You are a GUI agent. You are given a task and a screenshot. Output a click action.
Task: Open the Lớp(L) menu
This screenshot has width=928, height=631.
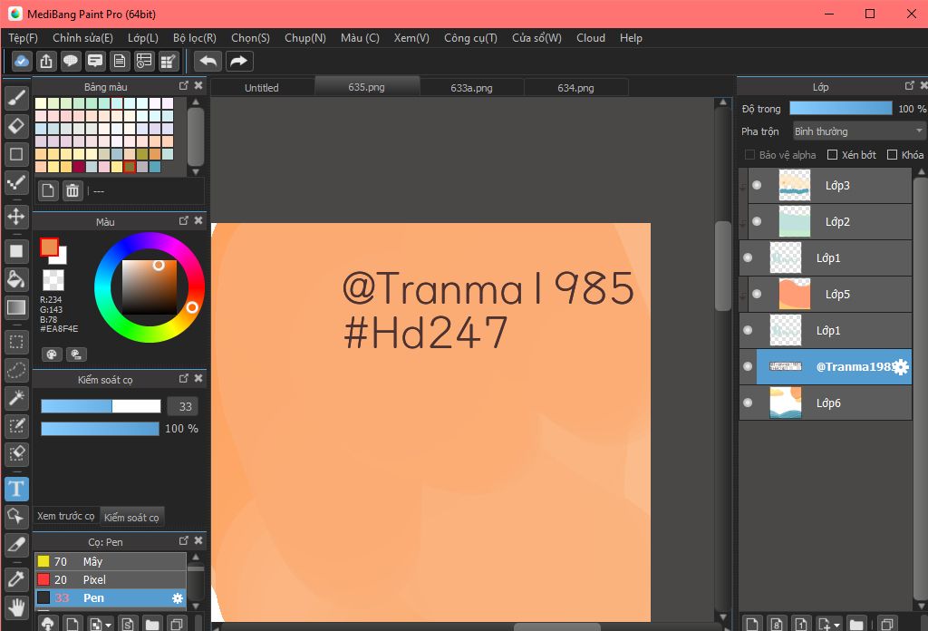click(x=143, y=38)
